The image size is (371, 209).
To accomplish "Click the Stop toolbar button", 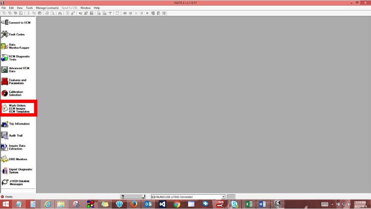I will [147, 13].
